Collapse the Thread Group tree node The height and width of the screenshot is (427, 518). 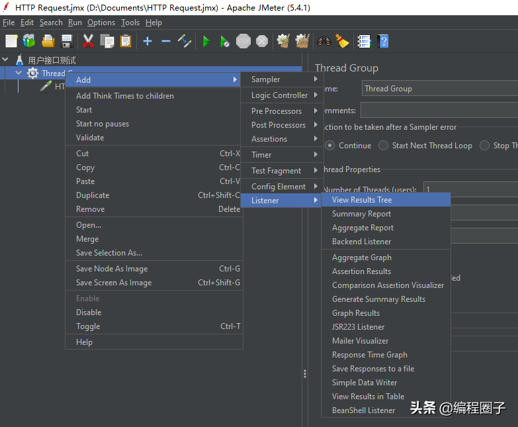coord(19,73)
